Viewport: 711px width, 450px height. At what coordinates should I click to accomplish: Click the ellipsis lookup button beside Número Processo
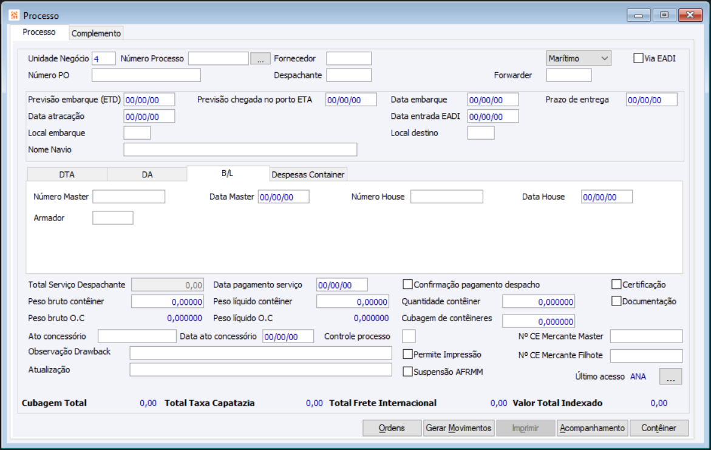coord(260,59)
